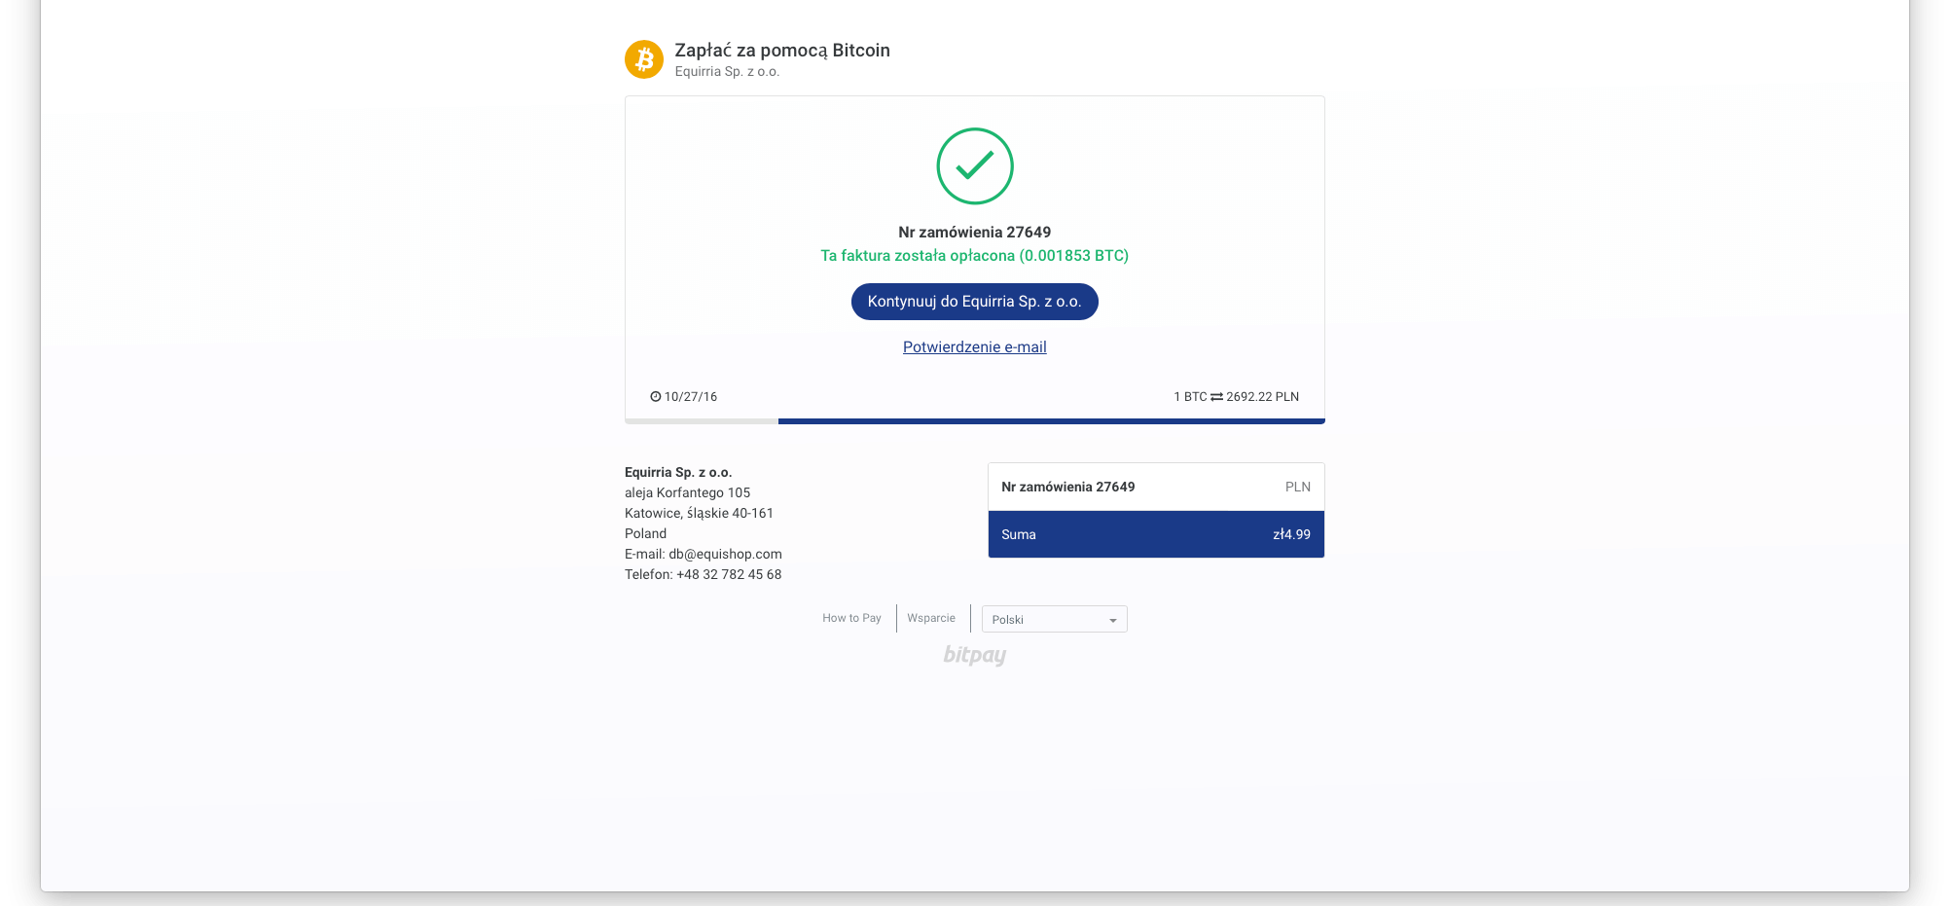The width and height of the screenshot is (1950, 906).
Task: Click the paid invoice green status text
Action: (x=974, y=256)
